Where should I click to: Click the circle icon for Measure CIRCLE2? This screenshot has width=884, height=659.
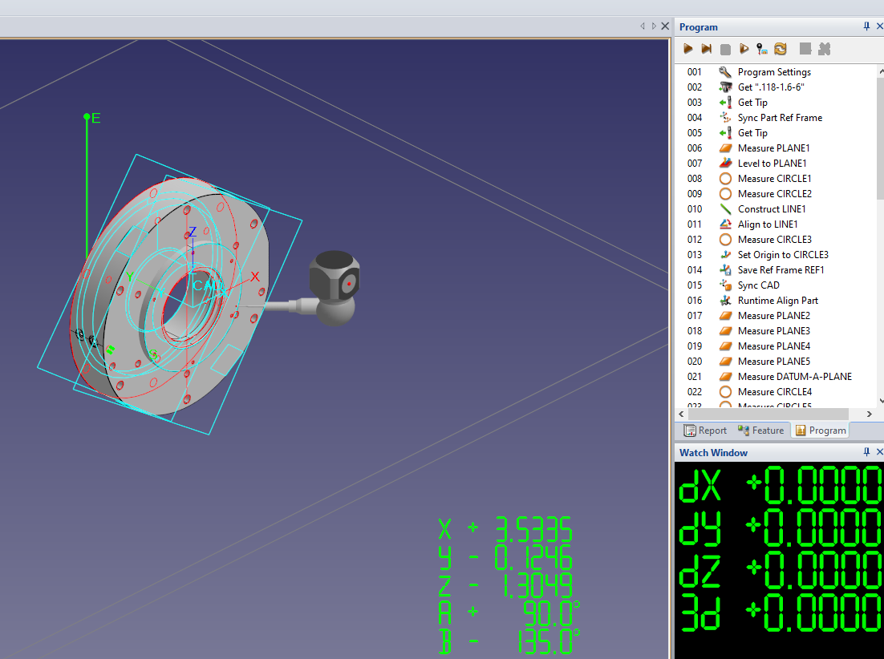tap(725, 194)
